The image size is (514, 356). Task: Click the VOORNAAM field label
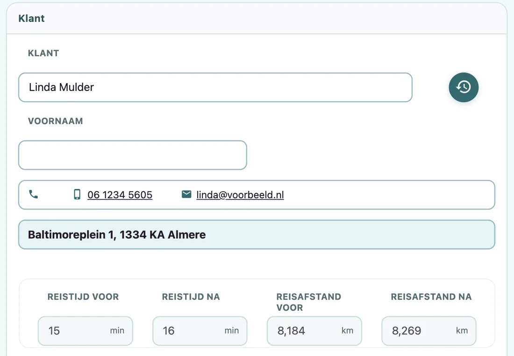click(x=56, y=121)
